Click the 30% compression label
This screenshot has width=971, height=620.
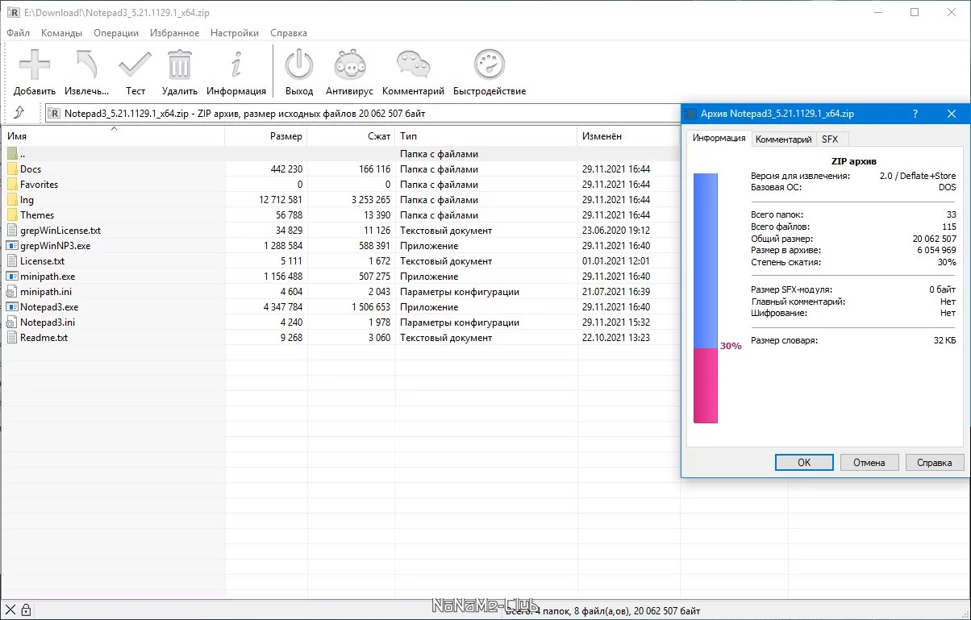click(x=731, y=346)
